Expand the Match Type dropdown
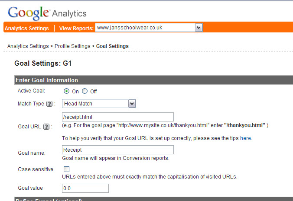Image resolution: width=293 pixels, height=201 pixels. tap(132, 103)
